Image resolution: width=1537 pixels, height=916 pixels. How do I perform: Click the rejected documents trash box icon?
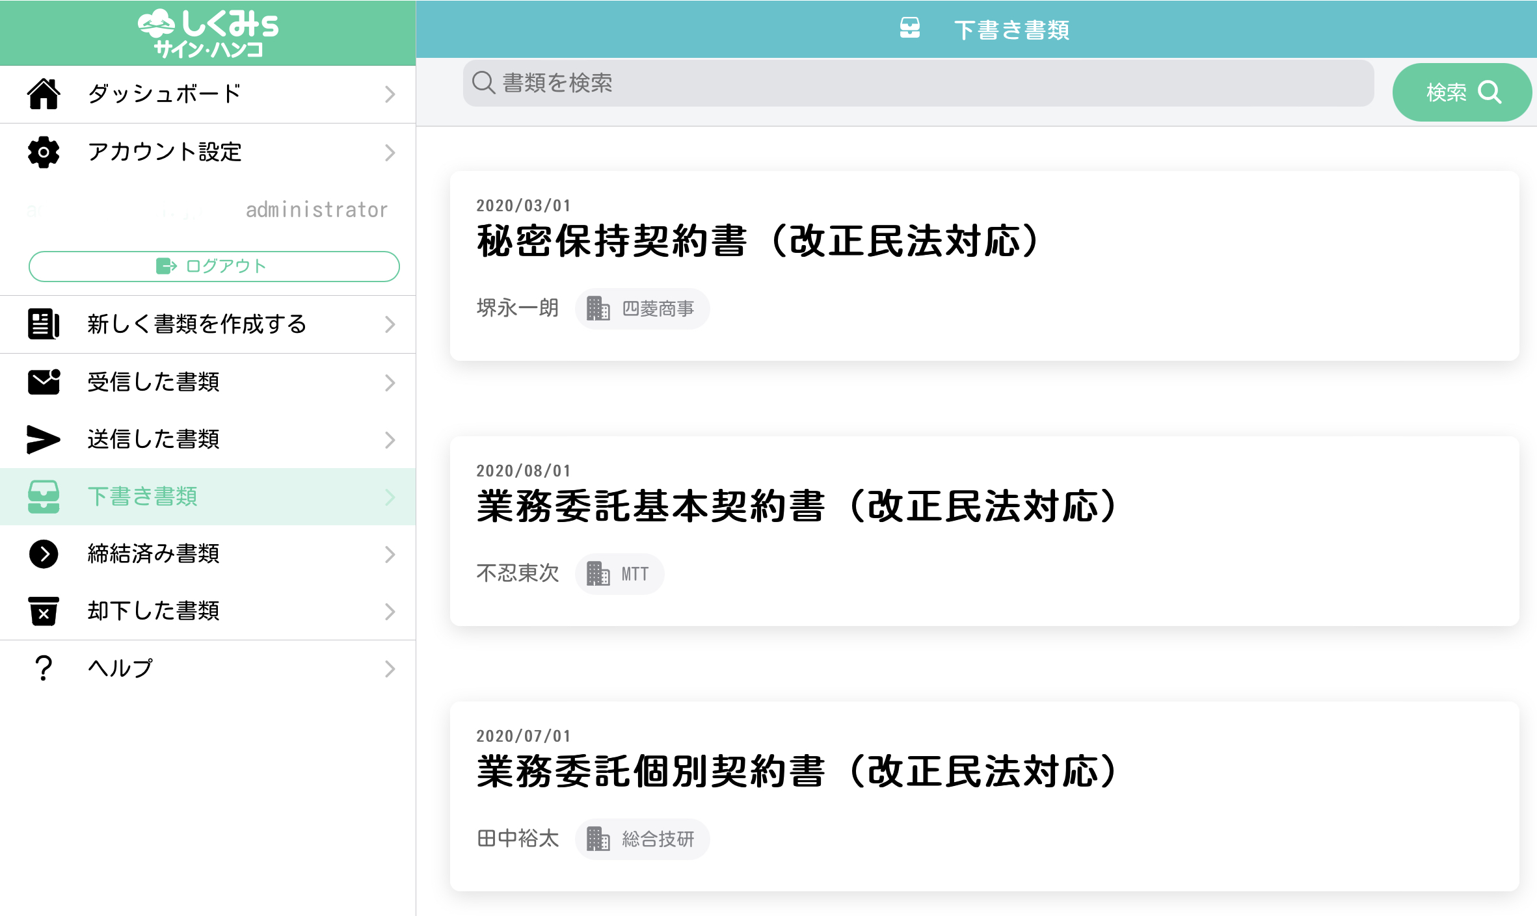click(44, 611)
